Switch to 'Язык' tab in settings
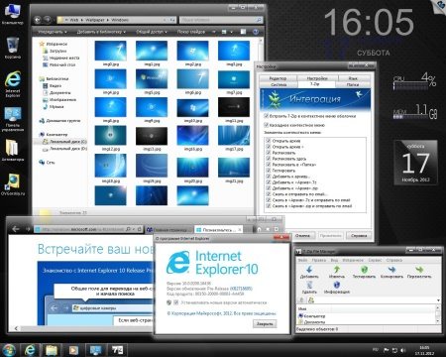Viewport: 446px width, 357px height. [353, 78]
